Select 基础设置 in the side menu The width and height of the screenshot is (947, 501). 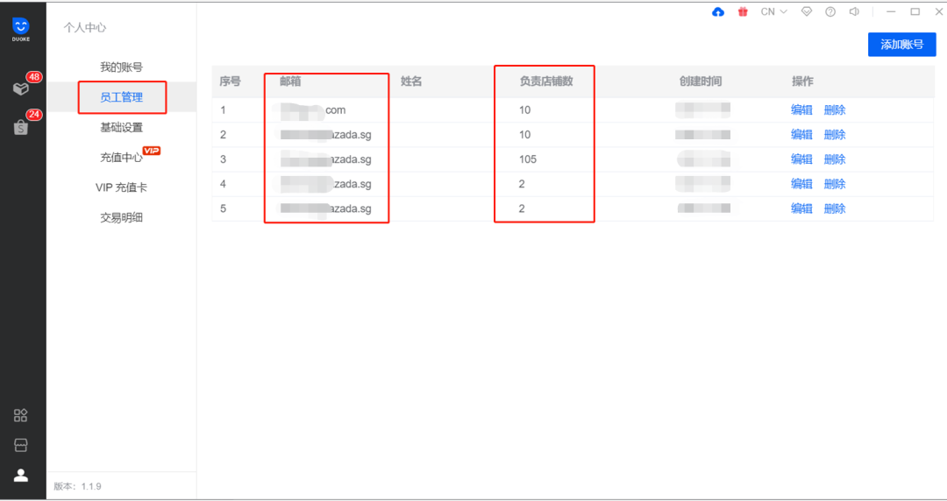[121, 127]
